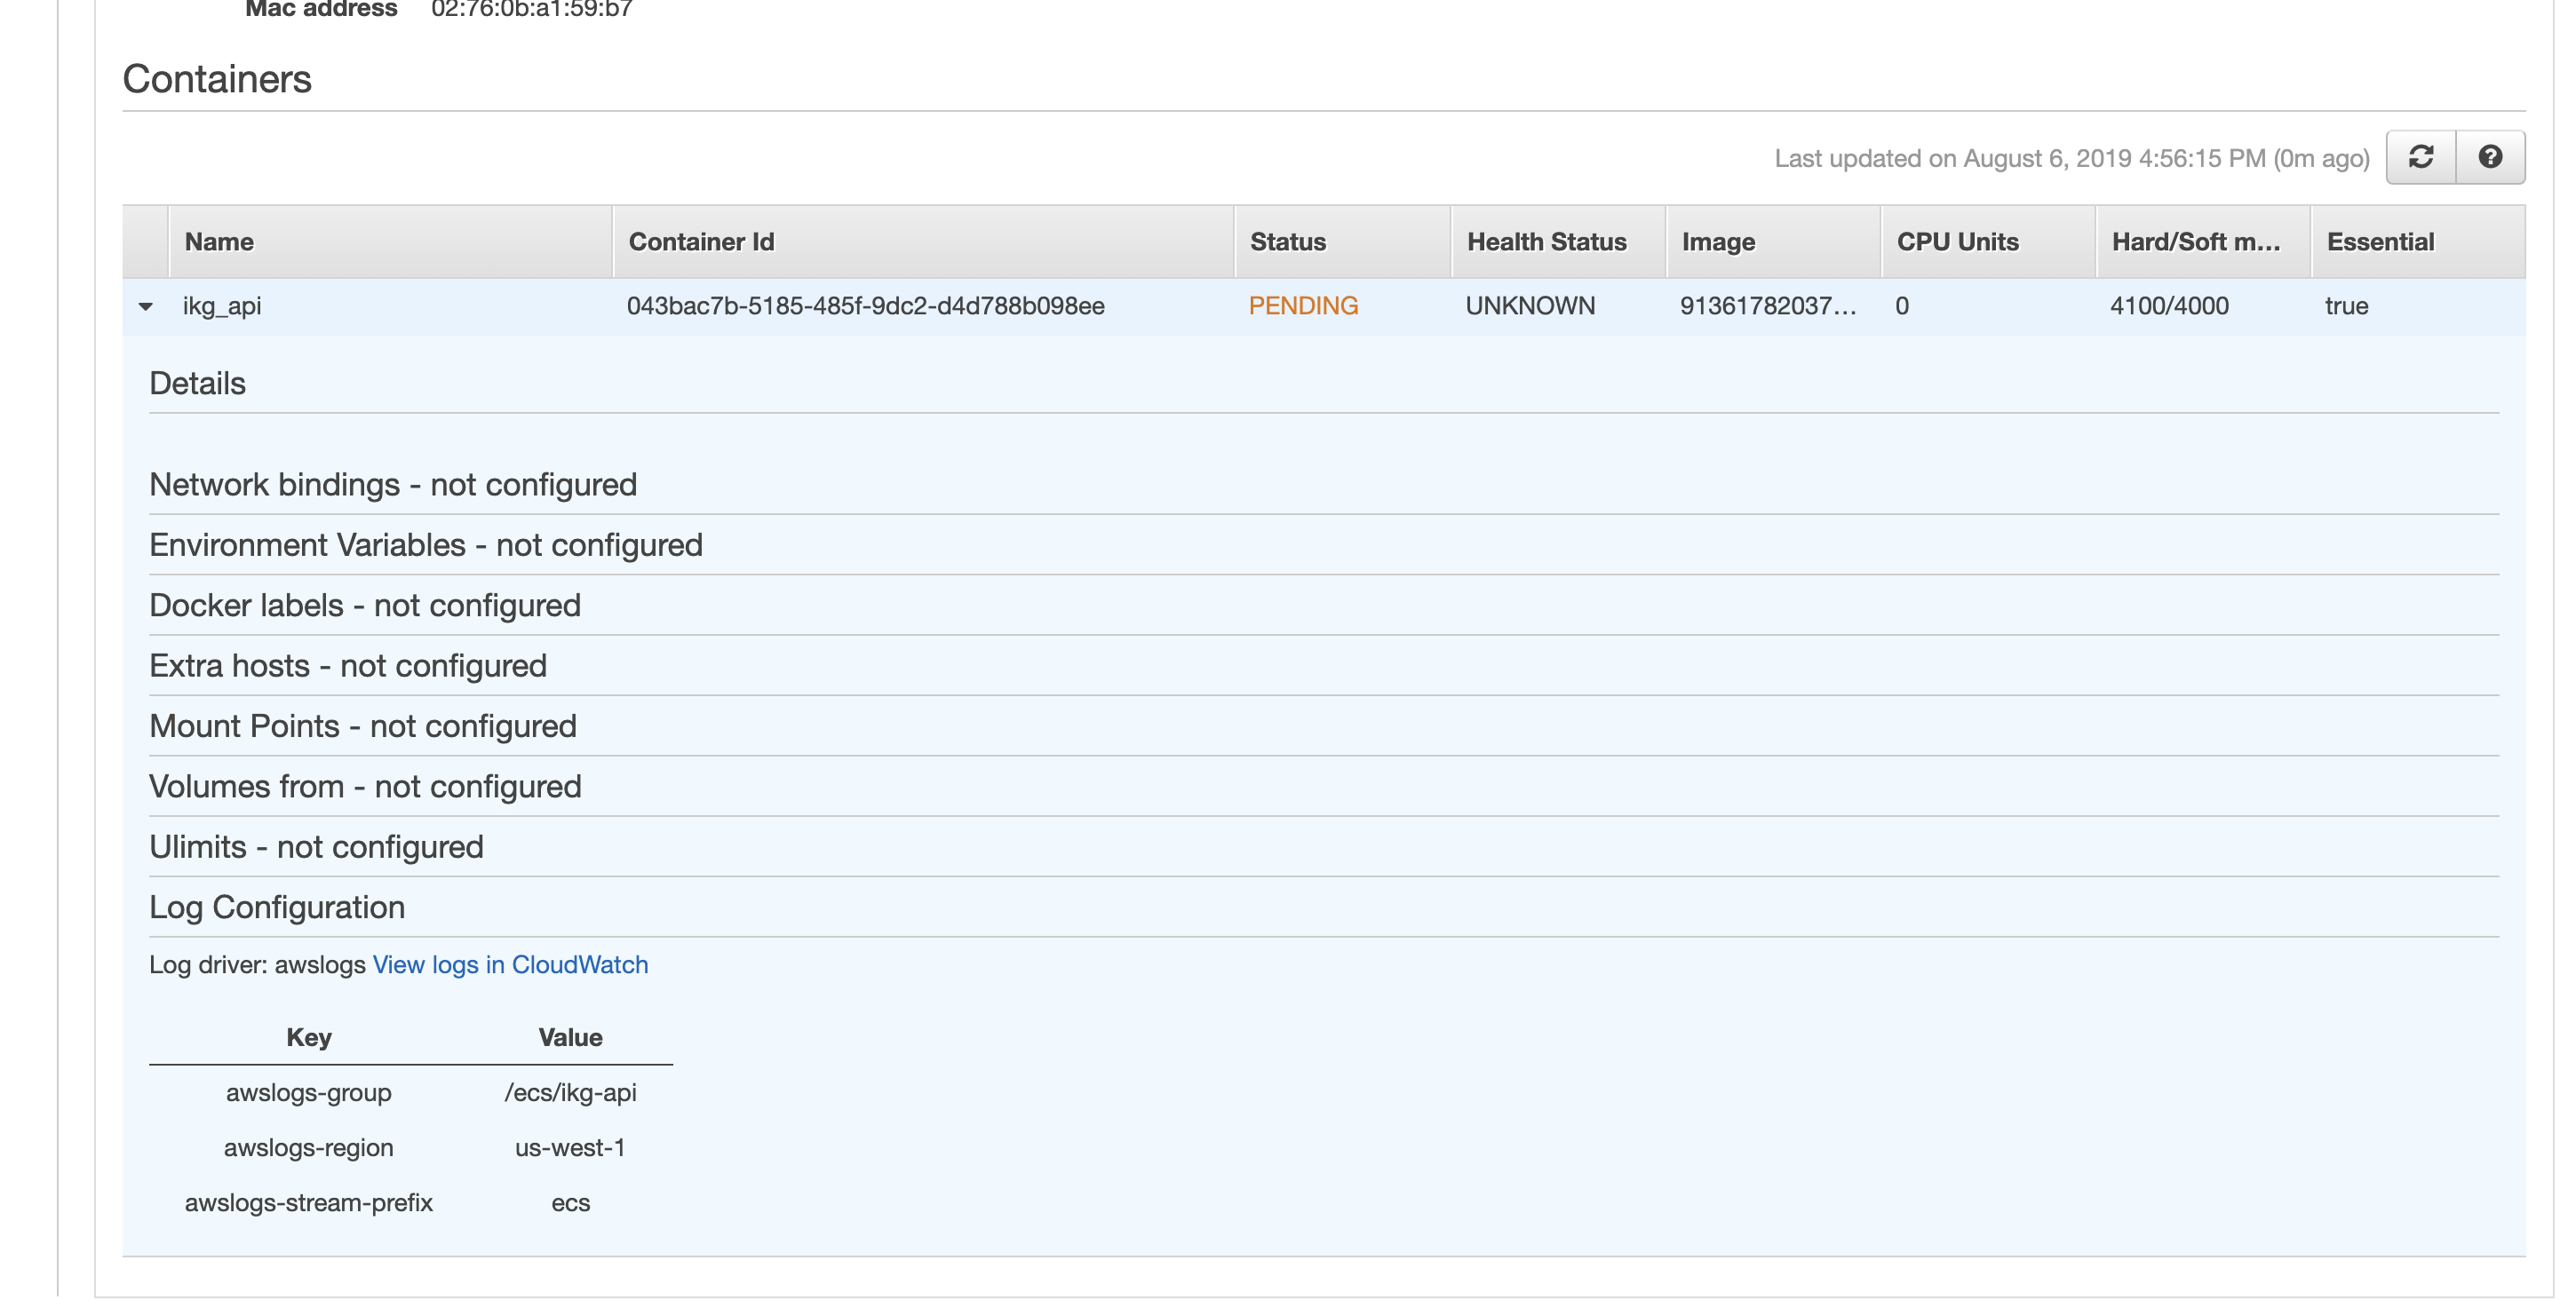This screenshot has height=1300, width=2576.
Task: Click the ikg_api container name
Action: pos(222,306)
